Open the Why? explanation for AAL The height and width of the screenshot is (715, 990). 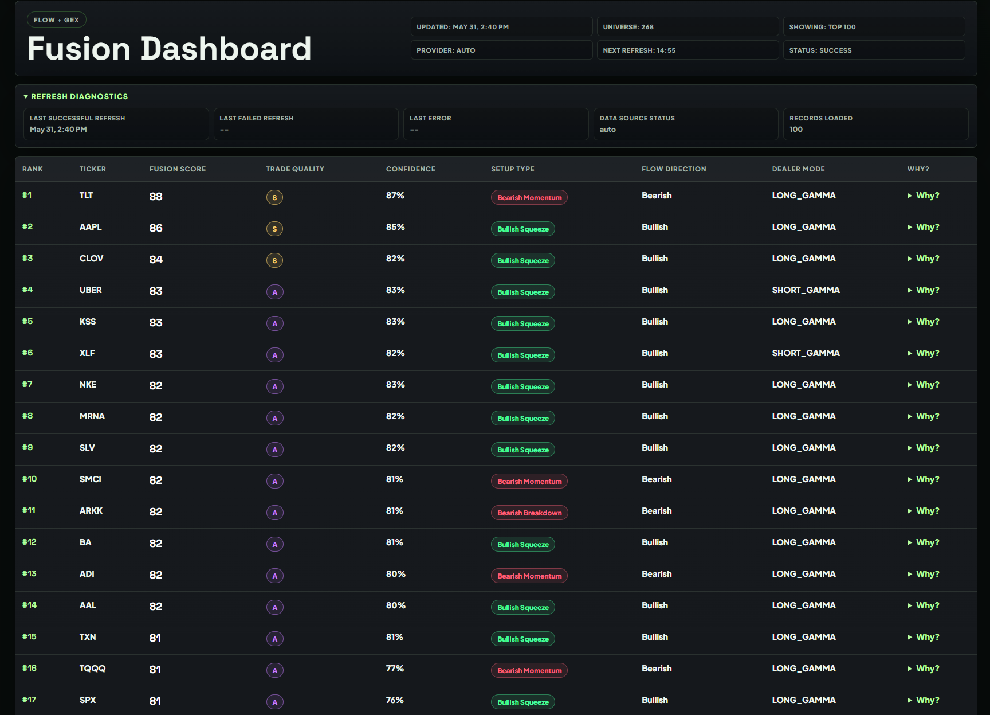[923, 605]
